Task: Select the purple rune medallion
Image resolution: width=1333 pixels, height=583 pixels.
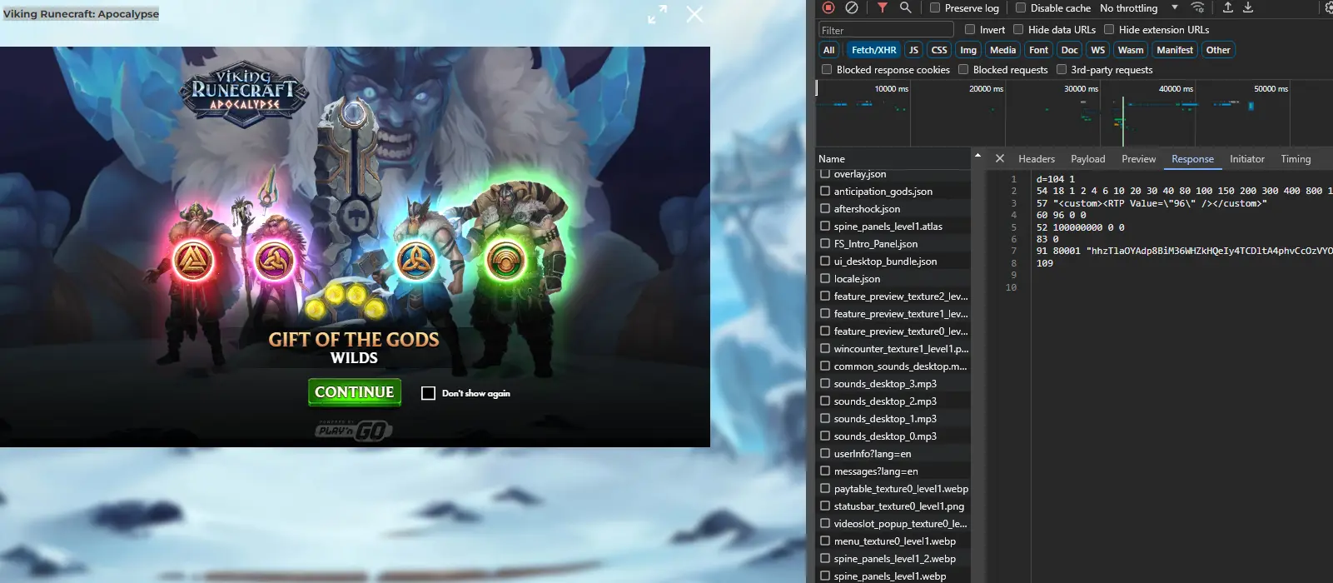Action: tap(274, 261)
